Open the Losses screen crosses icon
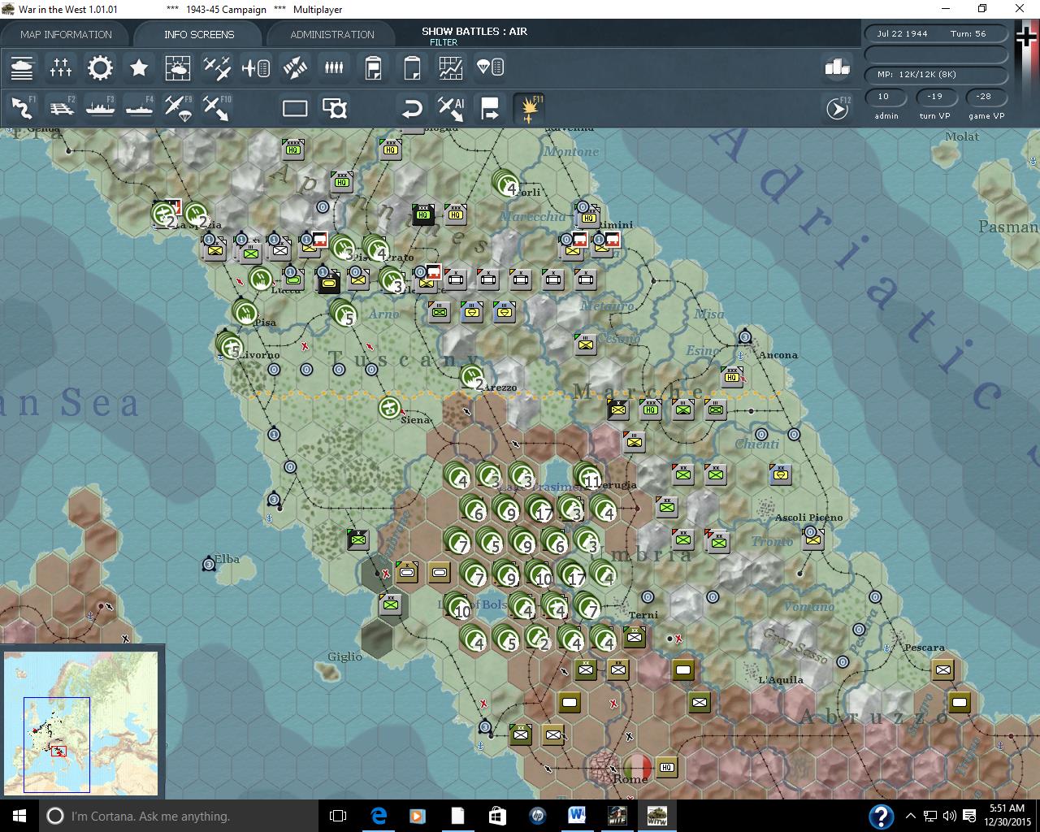The image size is (1040, 832). click(61, 67)
